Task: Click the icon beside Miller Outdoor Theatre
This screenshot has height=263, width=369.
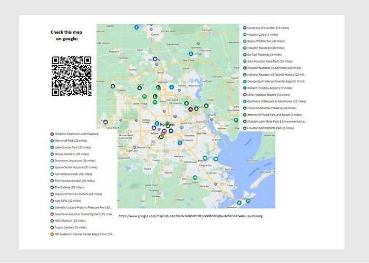Action: pyautogui.click(x=245, y=95)
